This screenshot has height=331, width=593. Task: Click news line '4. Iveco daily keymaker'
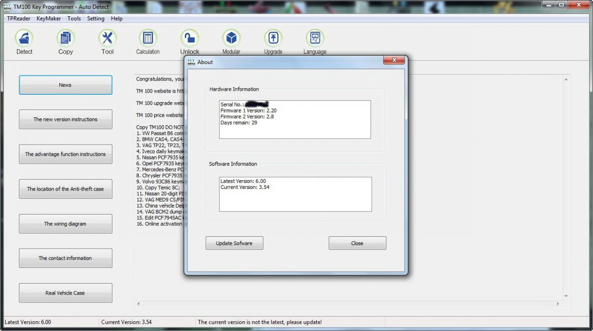point(160,151)
